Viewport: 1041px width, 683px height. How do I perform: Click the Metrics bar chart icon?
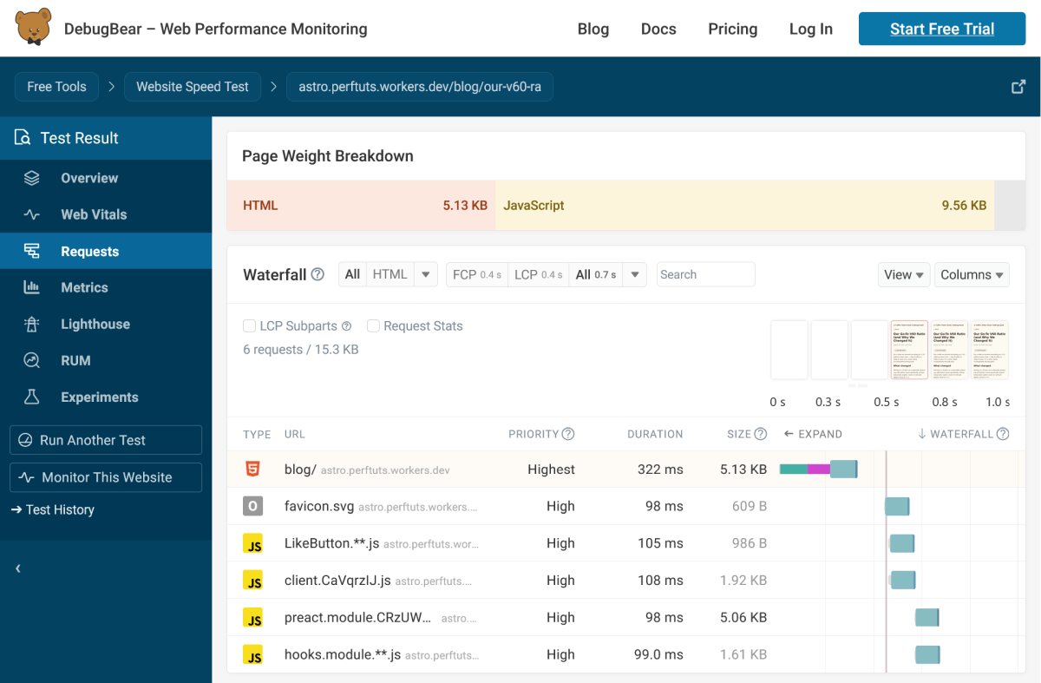pos(32,287)
